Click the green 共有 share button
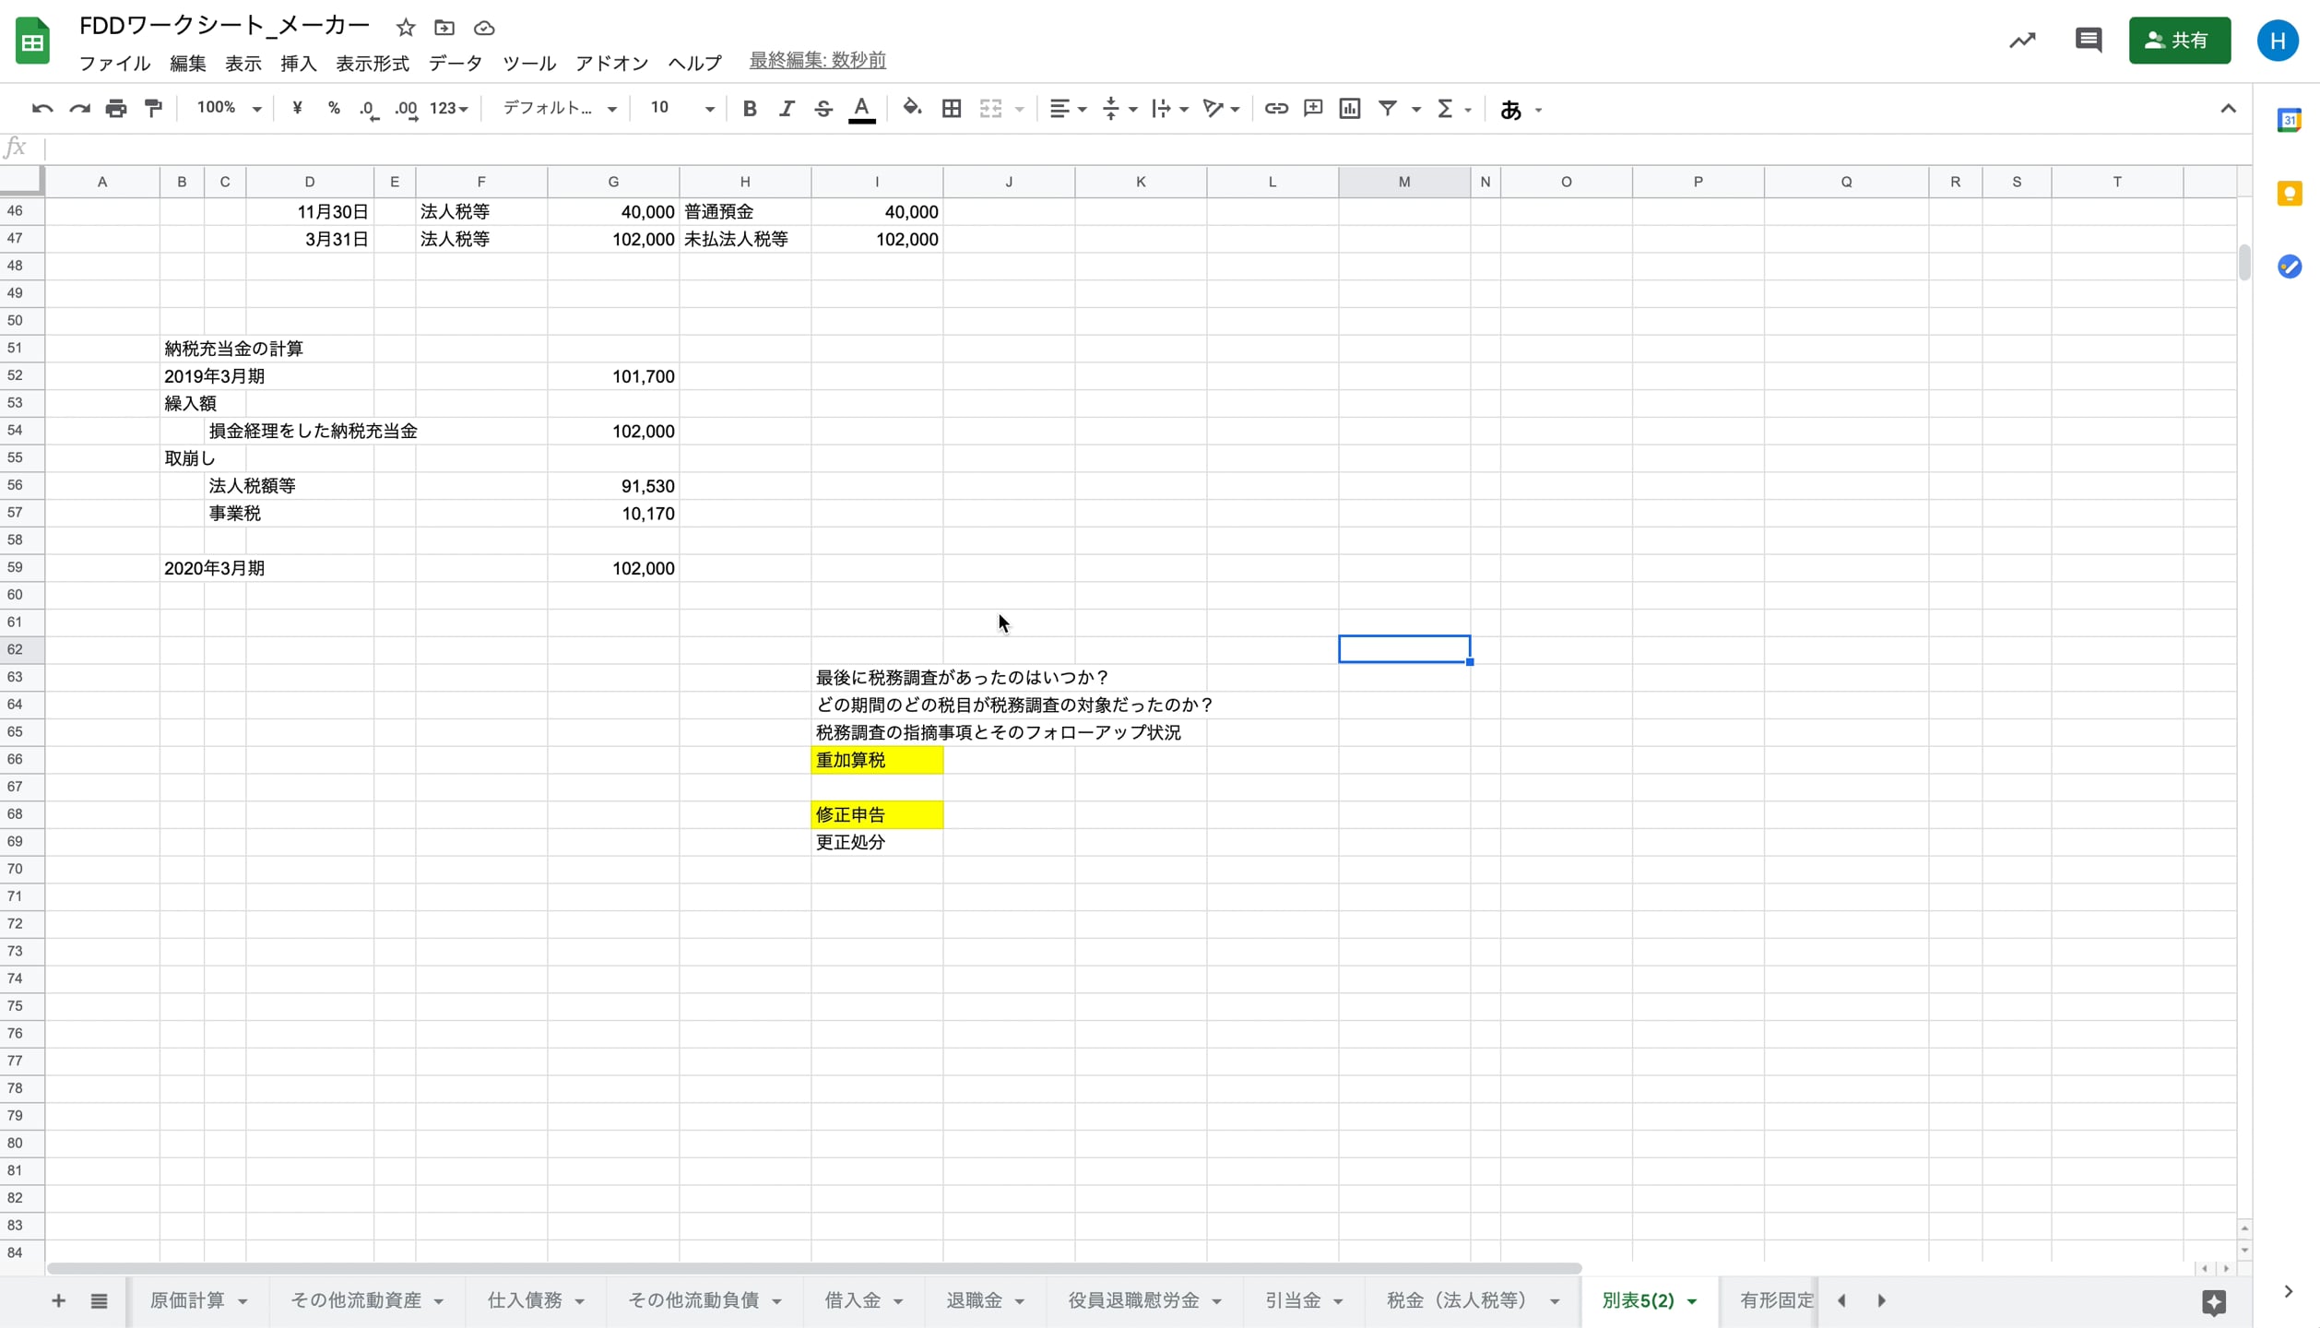 coord(2178,40)
